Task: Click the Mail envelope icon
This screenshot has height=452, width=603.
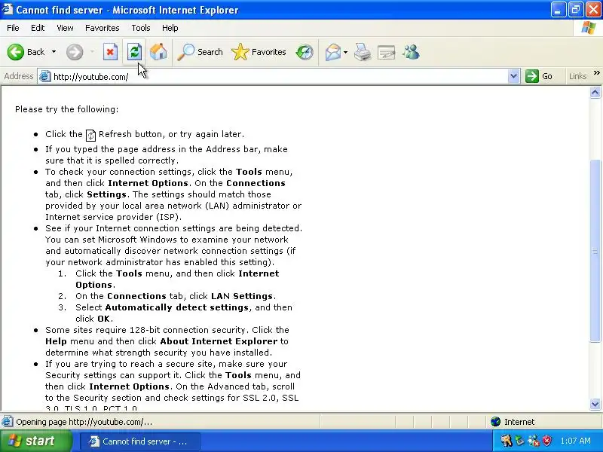Action: (332, 52)
